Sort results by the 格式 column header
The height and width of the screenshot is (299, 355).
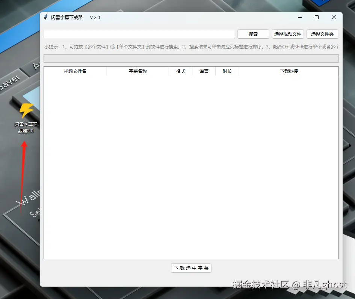[x=180, y=71]
